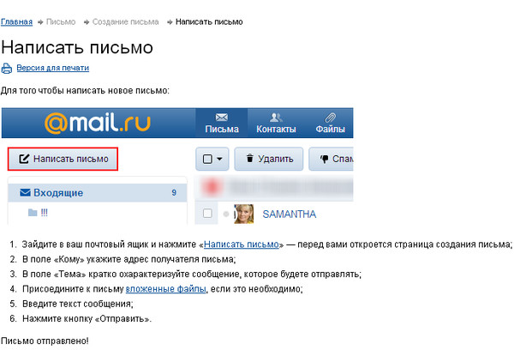
Task: Click the people icon above Контакты
Action: (x=276, y=118)
